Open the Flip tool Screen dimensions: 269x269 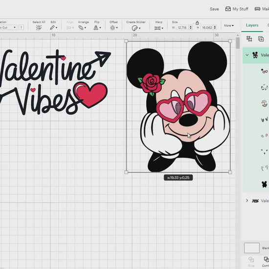tap(96, 27)
